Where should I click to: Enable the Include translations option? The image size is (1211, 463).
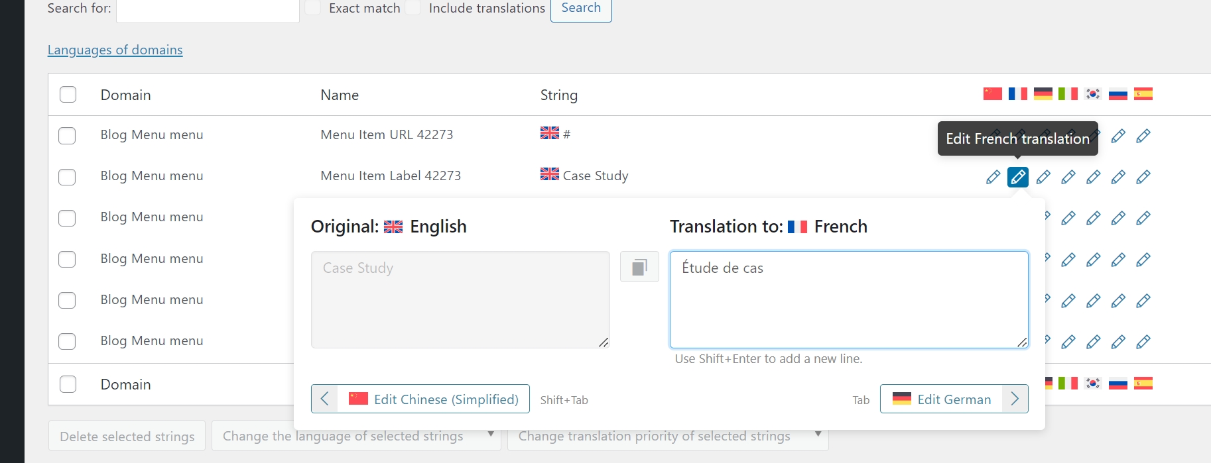pos(413,8)
